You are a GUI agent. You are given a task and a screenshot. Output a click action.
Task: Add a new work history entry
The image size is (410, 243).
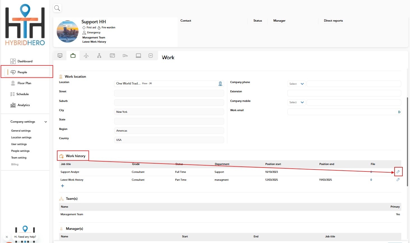click(x=62, y=186)
